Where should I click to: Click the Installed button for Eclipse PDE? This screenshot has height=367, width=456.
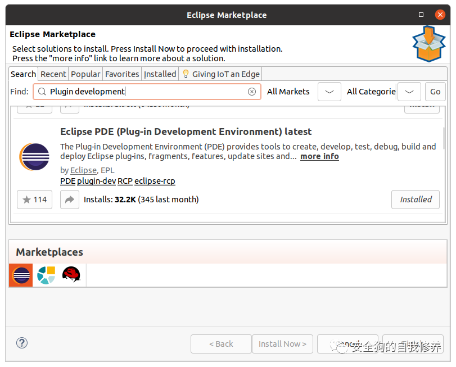click(416, 200)
